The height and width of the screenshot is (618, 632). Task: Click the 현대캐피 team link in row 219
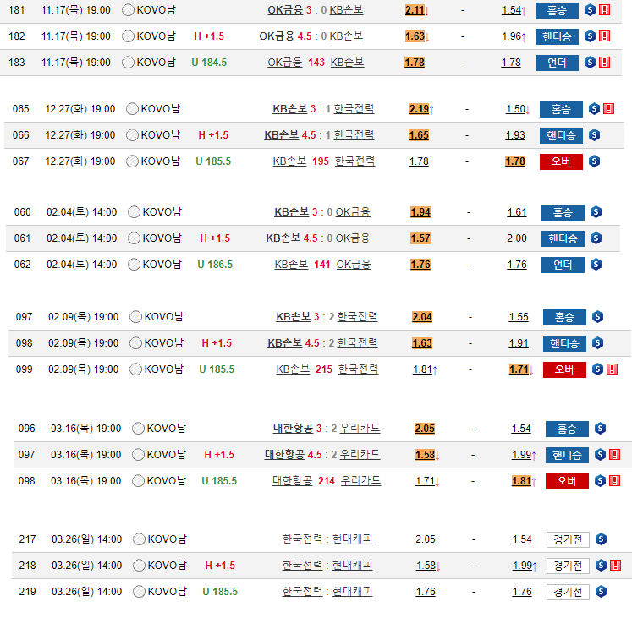[x=352, y=592]
